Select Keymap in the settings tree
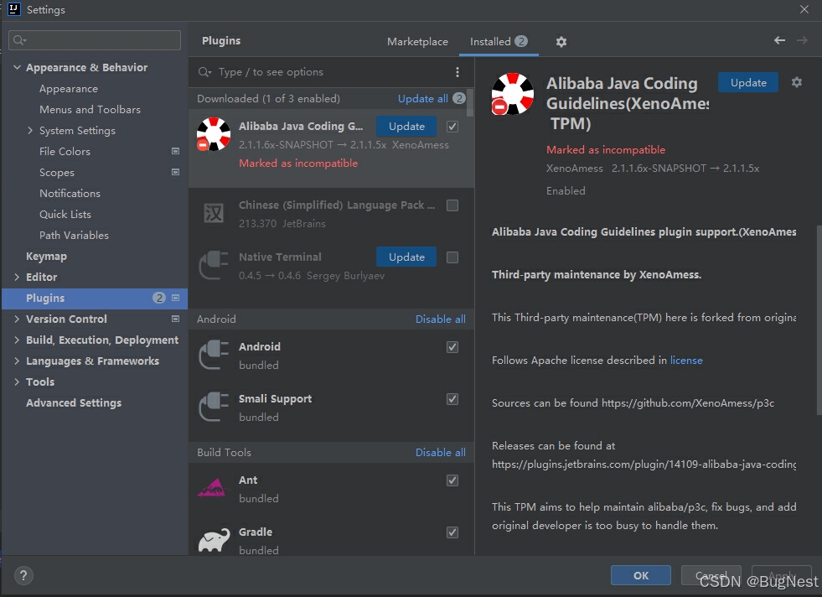 (47, 256)
